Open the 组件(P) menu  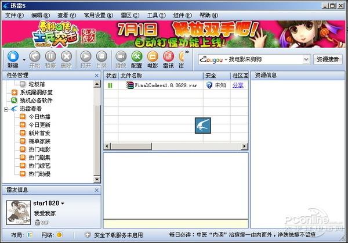pos(183,15)
